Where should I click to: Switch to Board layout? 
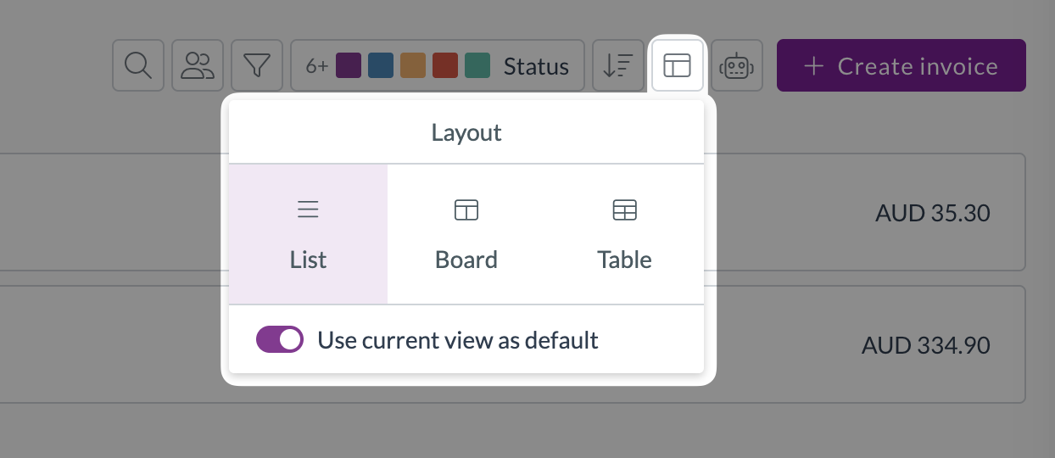coord(466,234)
